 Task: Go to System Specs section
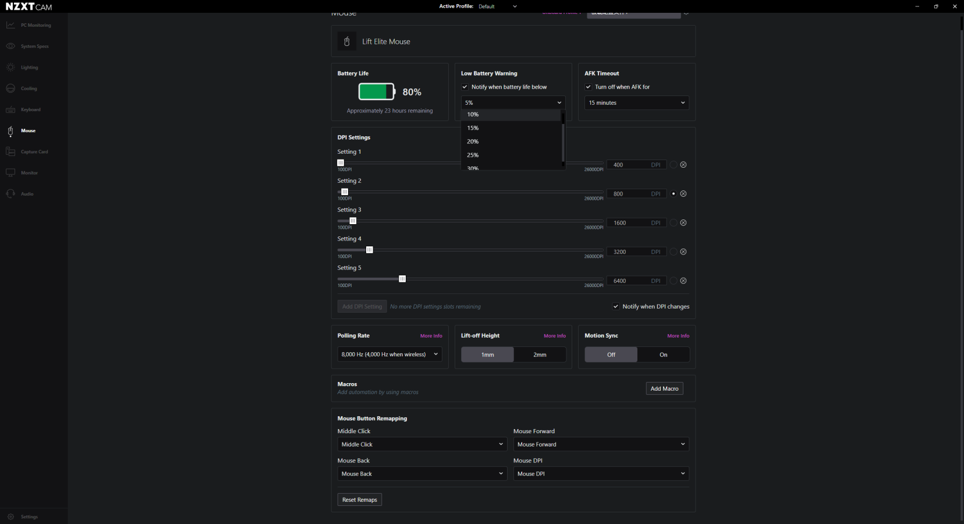35,46
